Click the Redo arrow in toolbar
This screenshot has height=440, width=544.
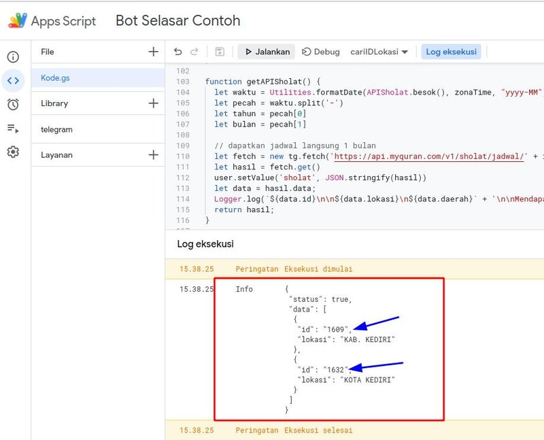[194, 52]
